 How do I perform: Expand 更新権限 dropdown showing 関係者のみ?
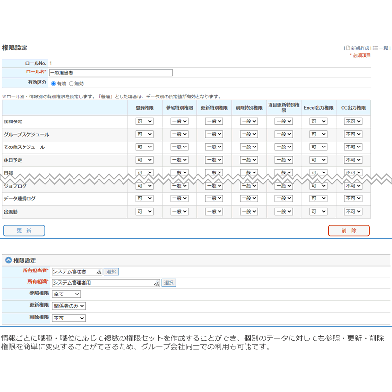click(x=69, y=306)
